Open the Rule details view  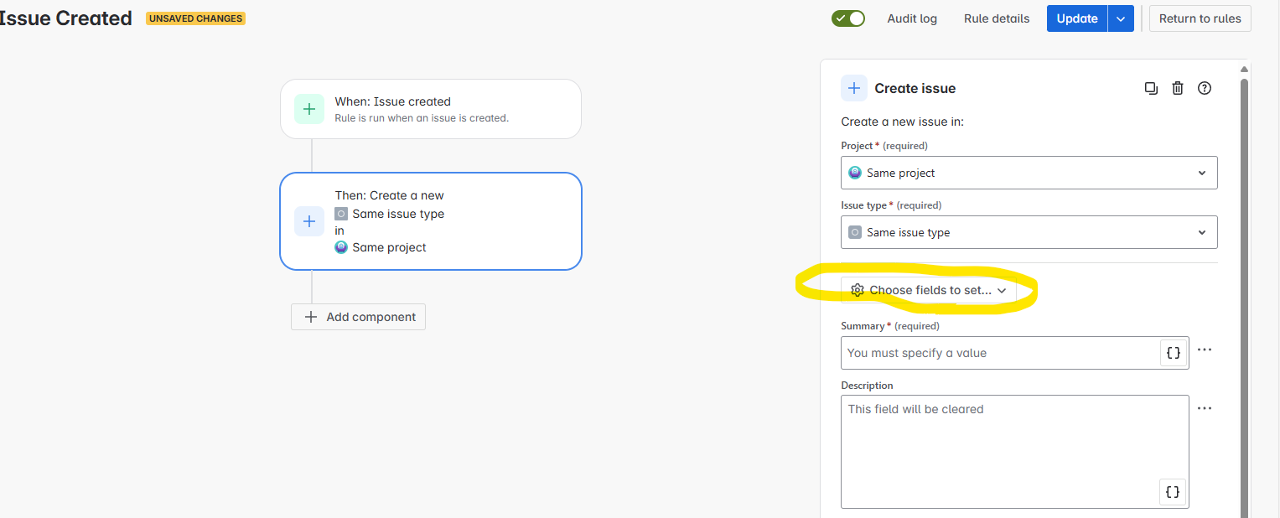coord(996,18)
